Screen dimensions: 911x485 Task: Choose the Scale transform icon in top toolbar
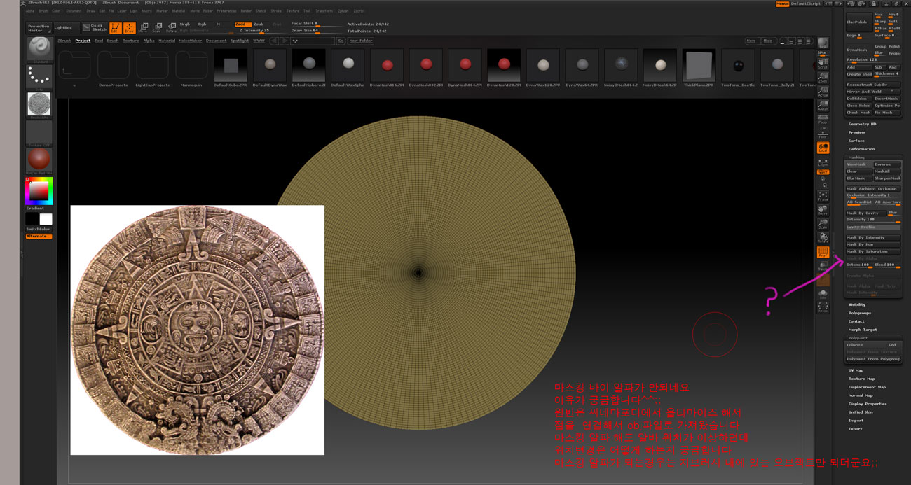(156, 28)
